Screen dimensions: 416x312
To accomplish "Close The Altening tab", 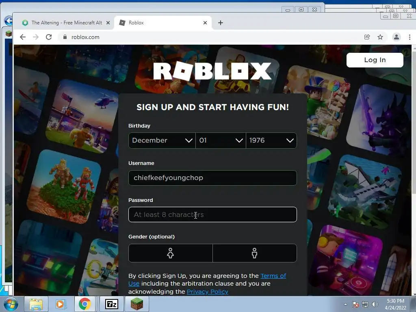I will pos(108,23).
